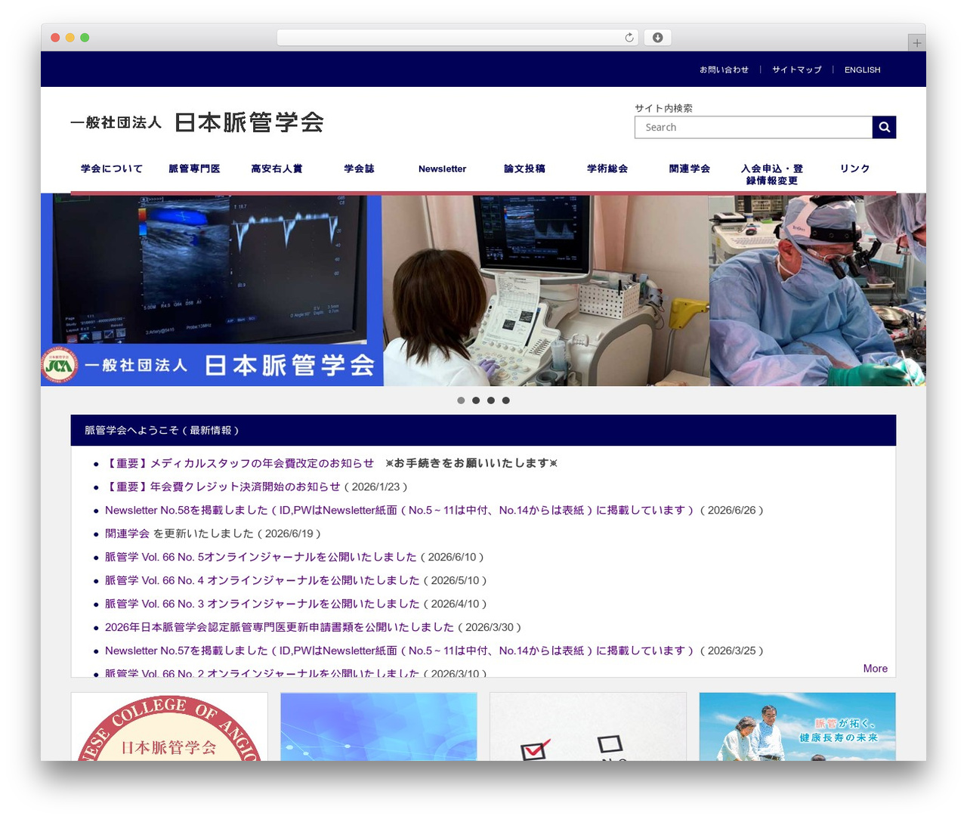The image size is (967, 819).
Task: Open the 脈管専門医 menu
Action: pyautogui.click(x=194, y=168)
